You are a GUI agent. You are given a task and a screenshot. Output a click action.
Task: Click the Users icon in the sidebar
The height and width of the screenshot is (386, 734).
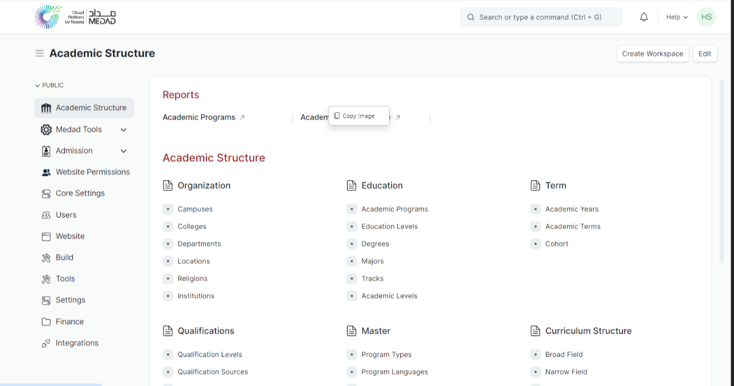[x=46, y=215]
